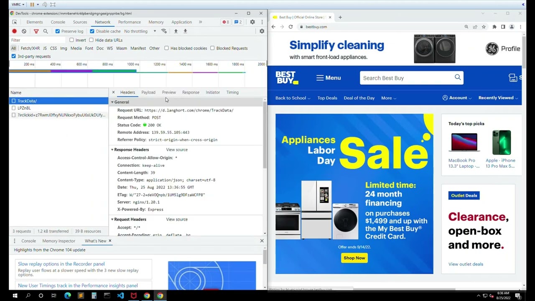Open Windows notification center
Screen dimensions: 535x301
pos(518,296)
